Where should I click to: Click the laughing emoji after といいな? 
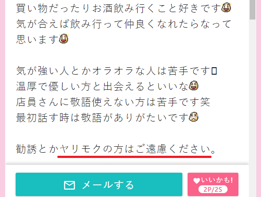[194, 85]
